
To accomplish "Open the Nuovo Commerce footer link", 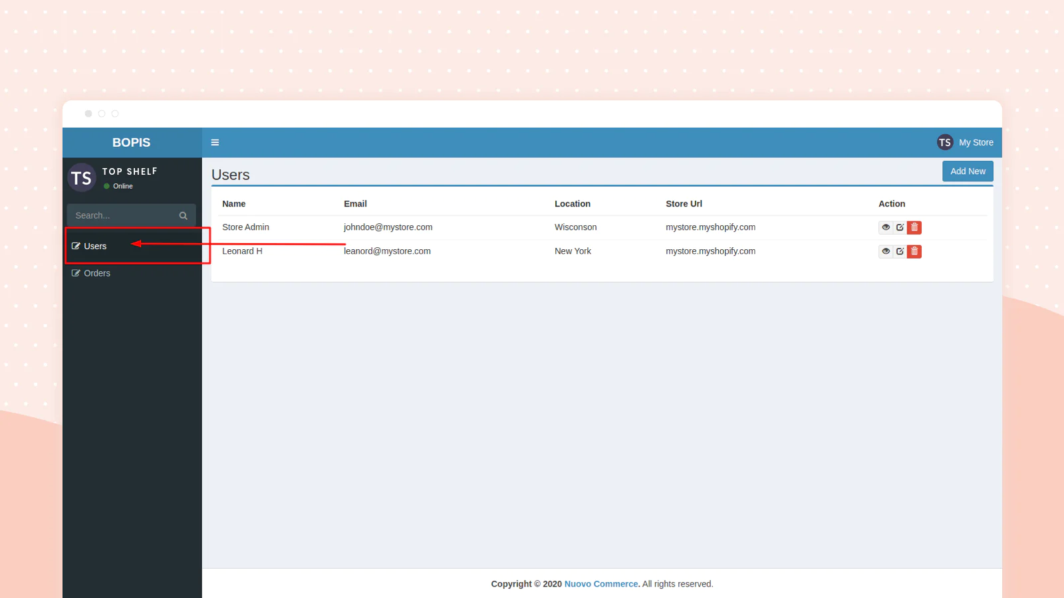I will coord(601,584).
